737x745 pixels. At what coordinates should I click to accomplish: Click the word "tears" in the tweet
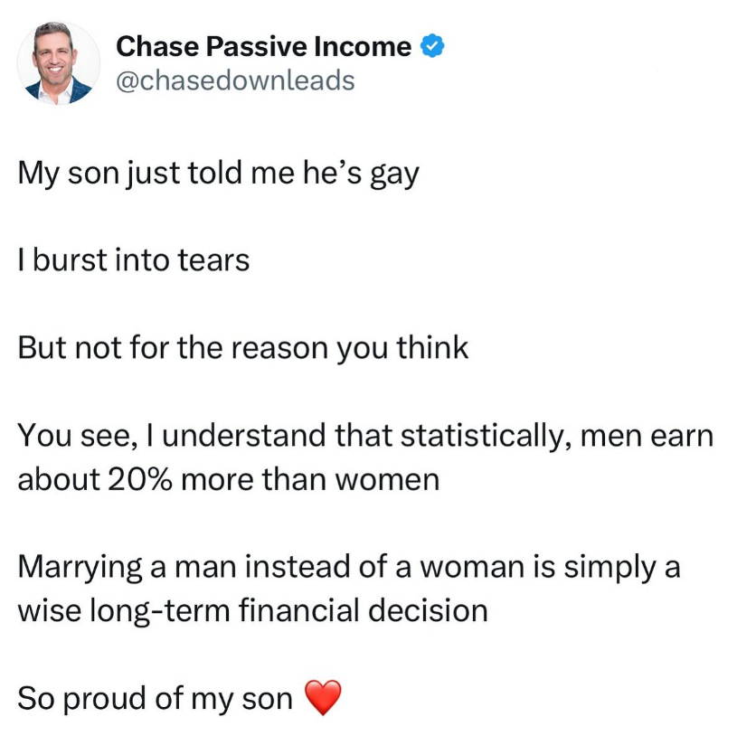[x=215, y=261]
